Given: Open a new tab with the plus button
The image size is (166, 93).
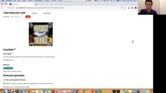Looking at the screenshot, I should [x=36, y=4].
